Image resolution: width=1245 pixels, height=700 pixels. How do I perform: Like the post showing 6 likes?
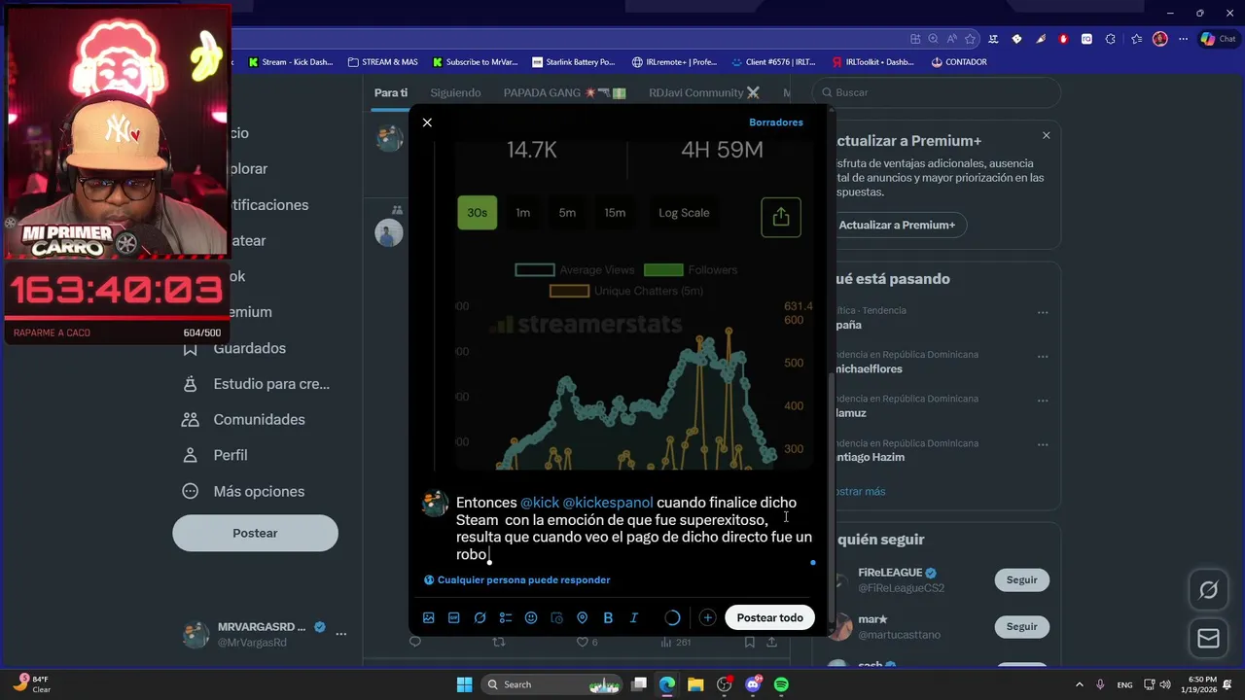click(x=587, y=643)
